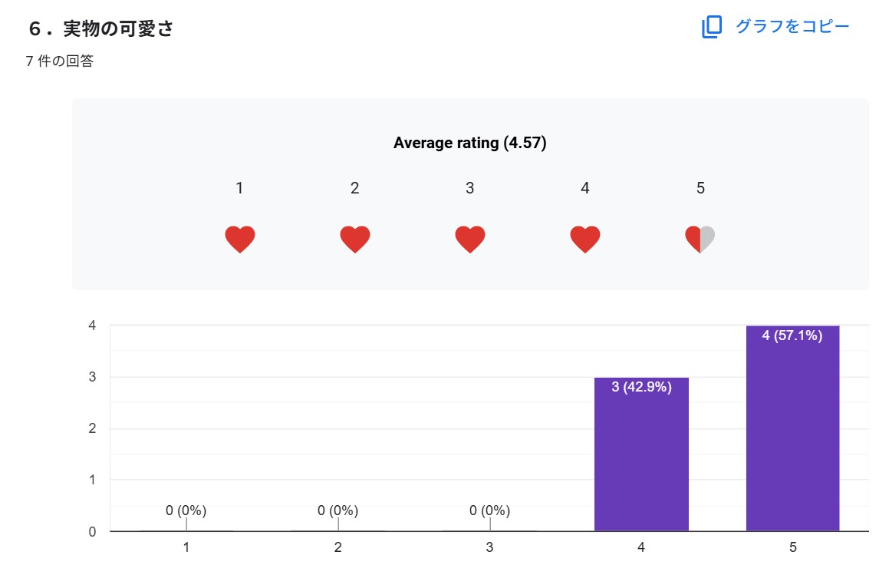Click the half-filled fifth heart icon
This screenshot has height=565, width=879.
[700, 240]
